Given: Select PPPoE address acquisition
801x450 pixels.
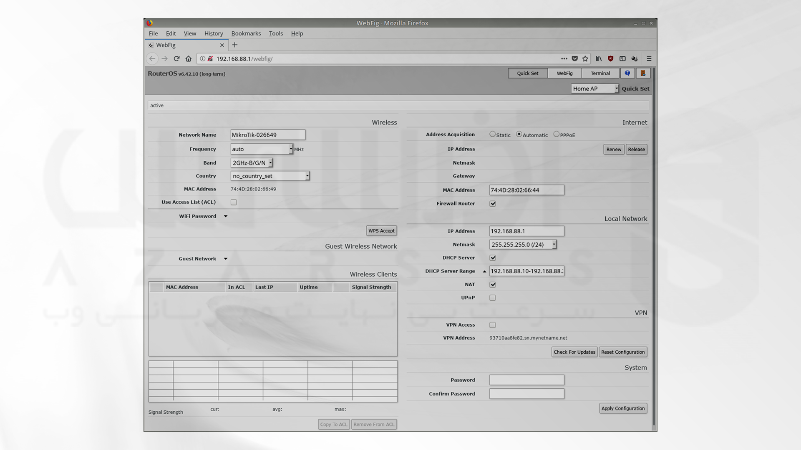Looking at the screenshot, I should (556, 134).
